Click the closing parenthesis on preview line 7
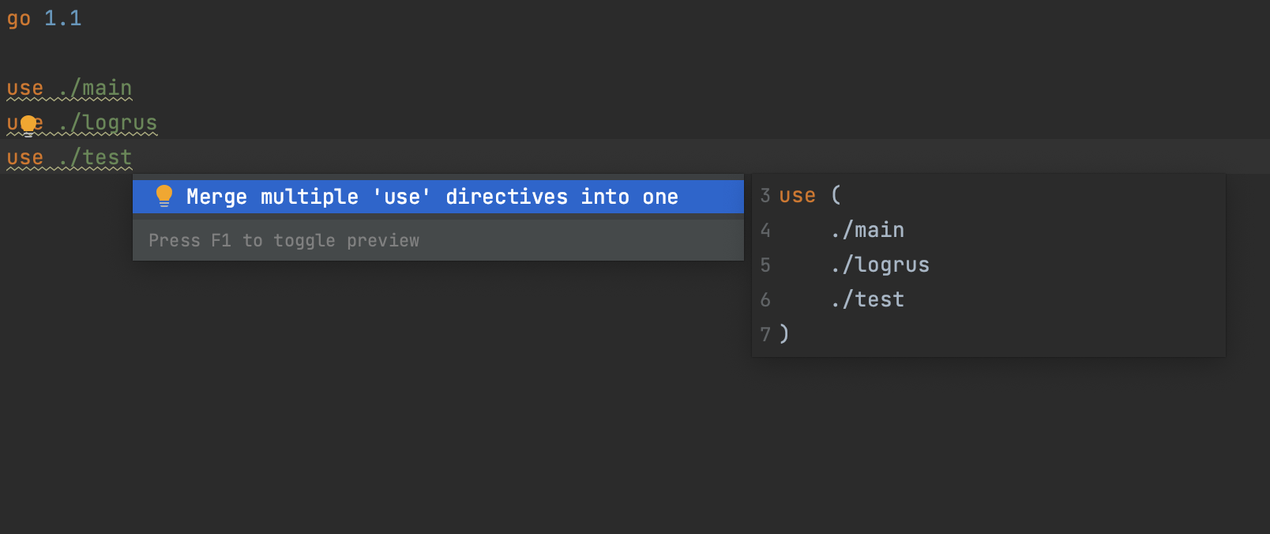Viewport: 1270px width, 534px height. click(x=785, y=334)
